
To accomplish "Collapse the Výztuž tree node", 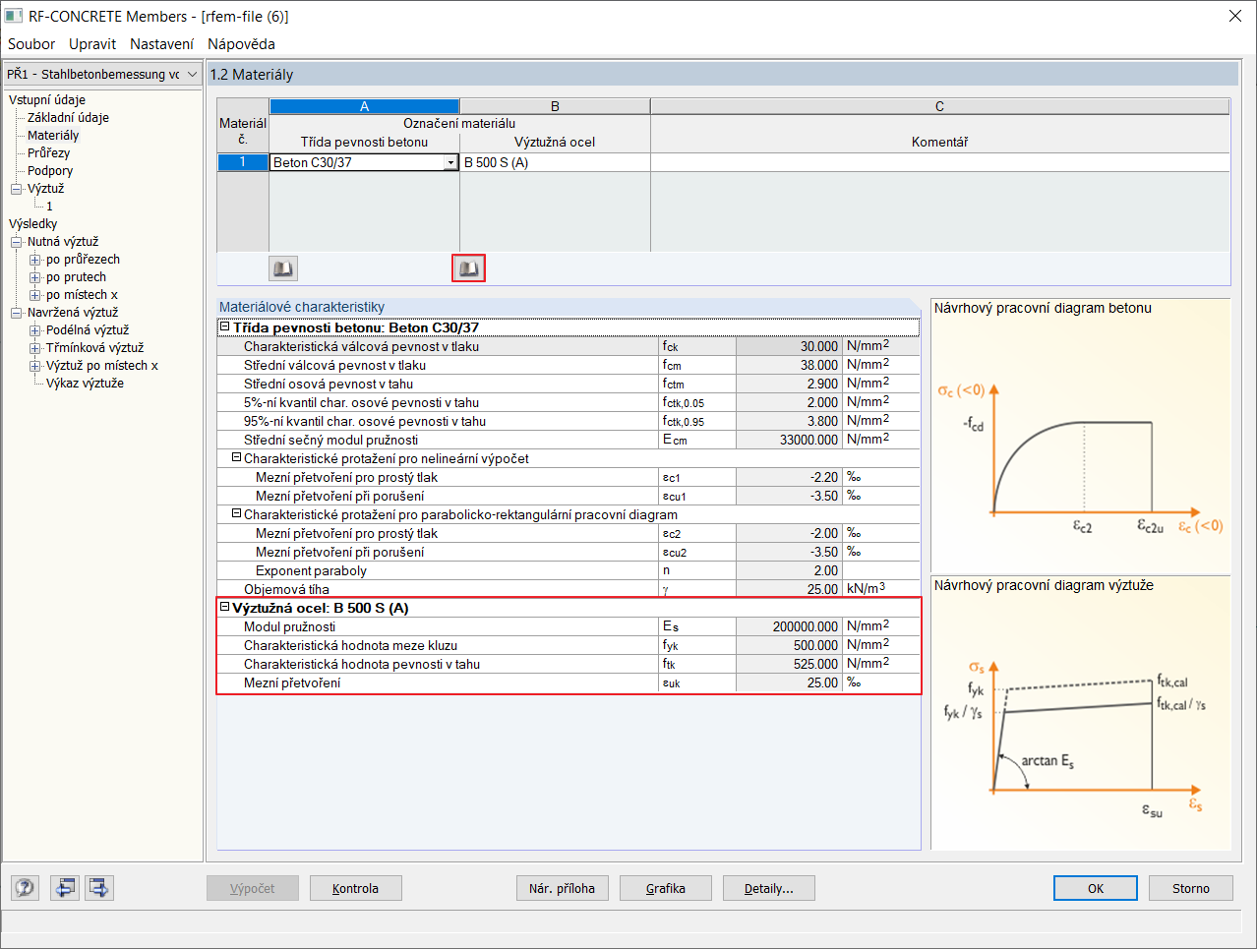I will pyautogui.click(x=16, y=189).
